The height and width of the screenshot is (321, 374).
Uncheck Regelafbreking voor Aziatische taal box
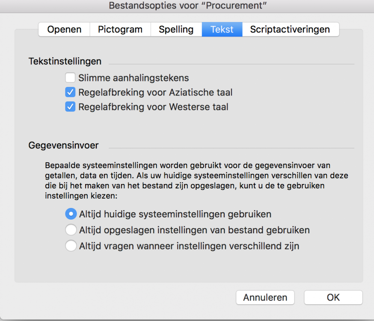pyautogui.click(x=70, y=92)
